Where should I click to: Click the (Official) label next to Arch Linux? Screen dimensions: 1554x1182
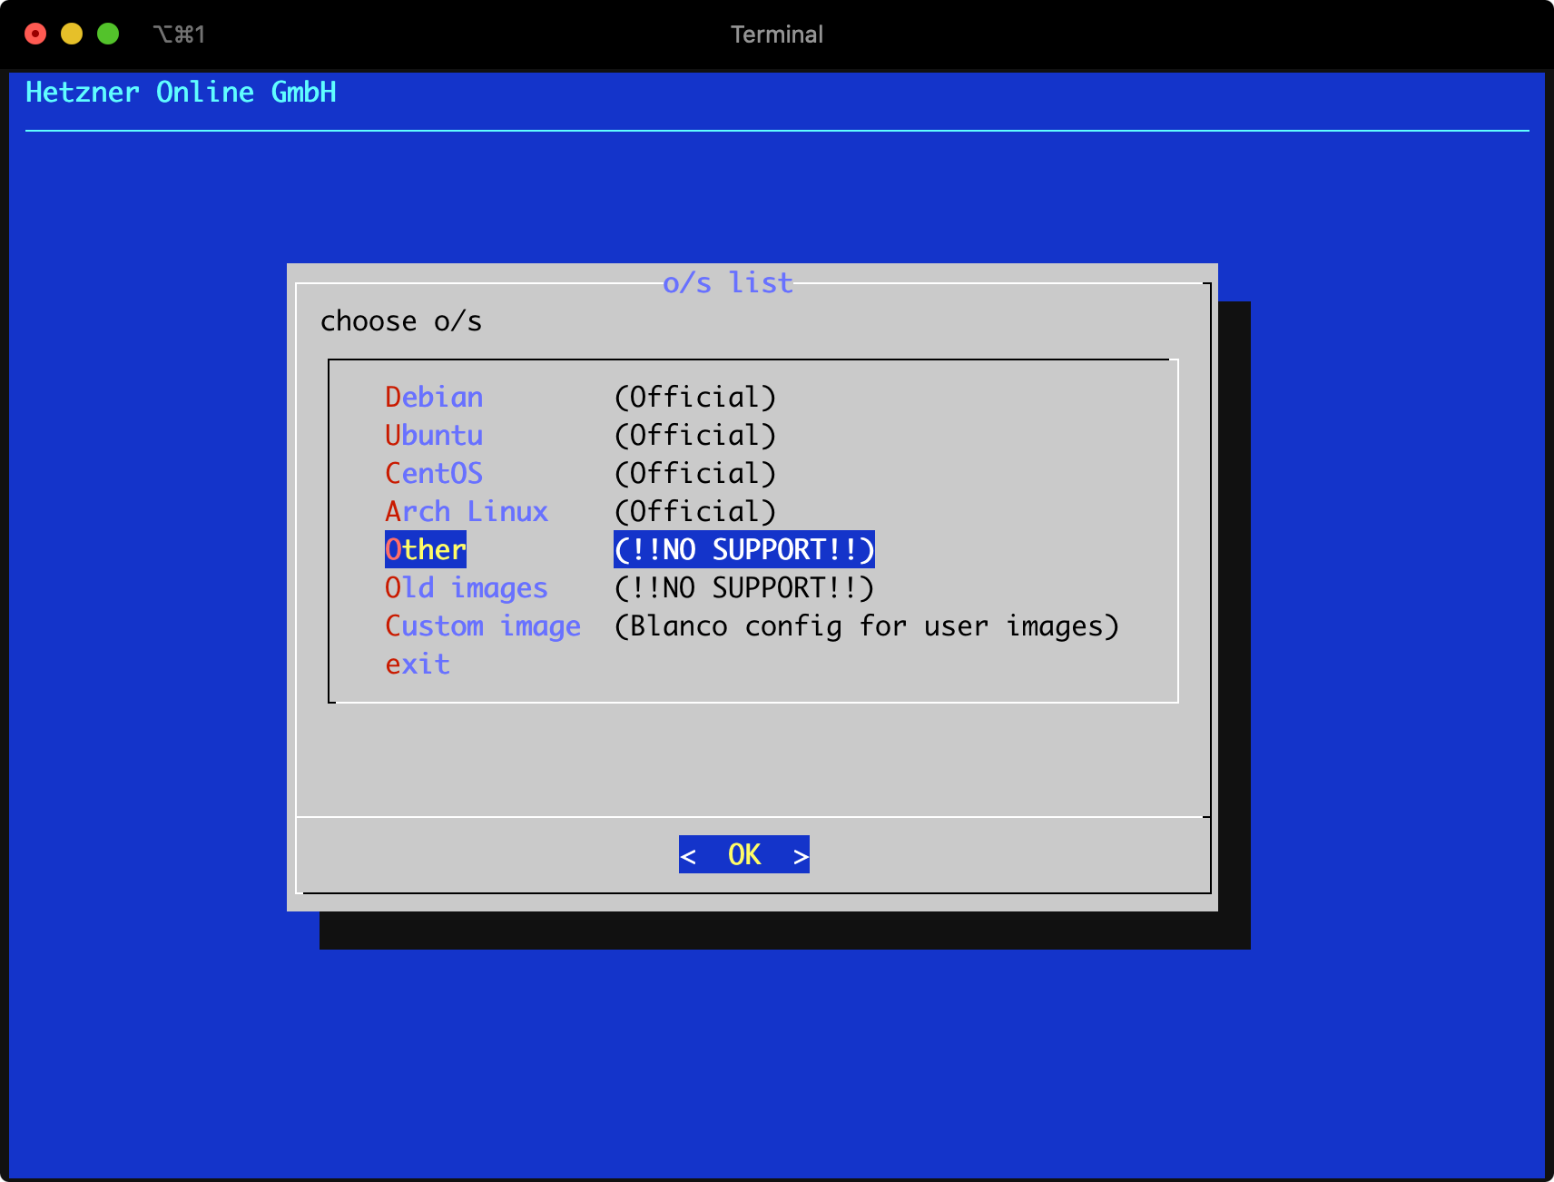695,511
